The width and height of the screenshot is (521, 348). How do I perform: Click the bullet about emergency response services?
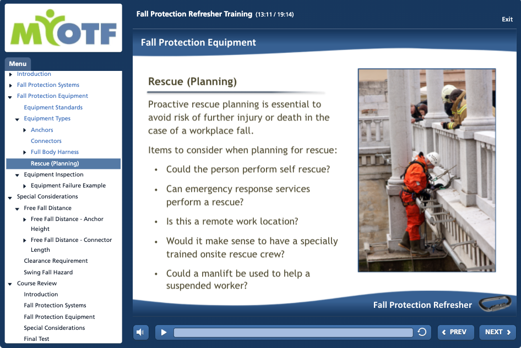(238, 195)
